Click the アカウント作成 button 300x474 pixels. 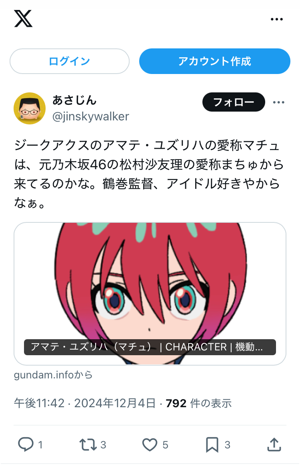click(x=215, y=61)
